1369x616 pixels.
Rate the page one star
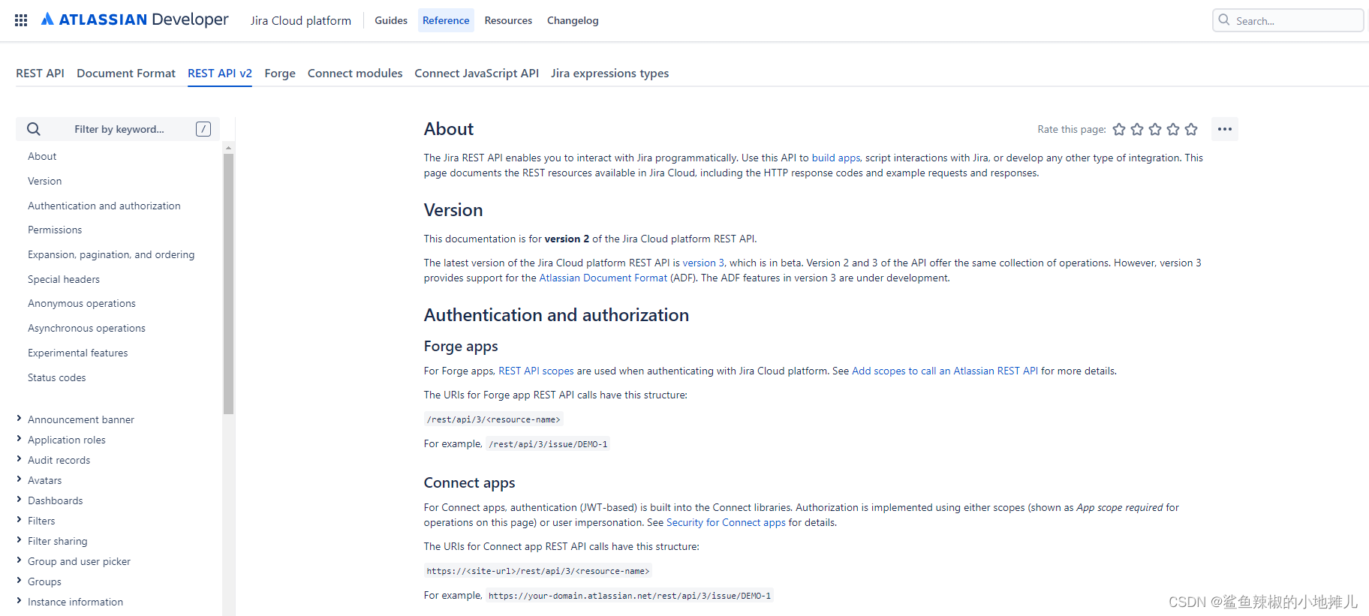pos(1119,129)
